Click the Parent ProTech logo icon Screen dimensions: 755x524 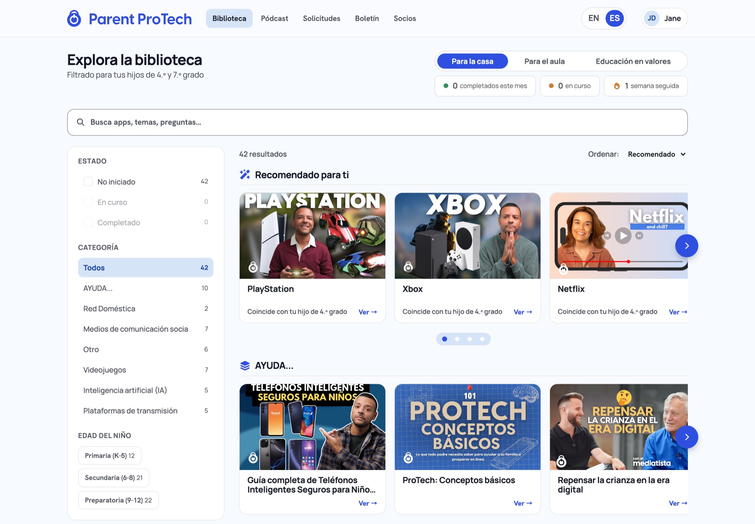click(x=74, y=19)
